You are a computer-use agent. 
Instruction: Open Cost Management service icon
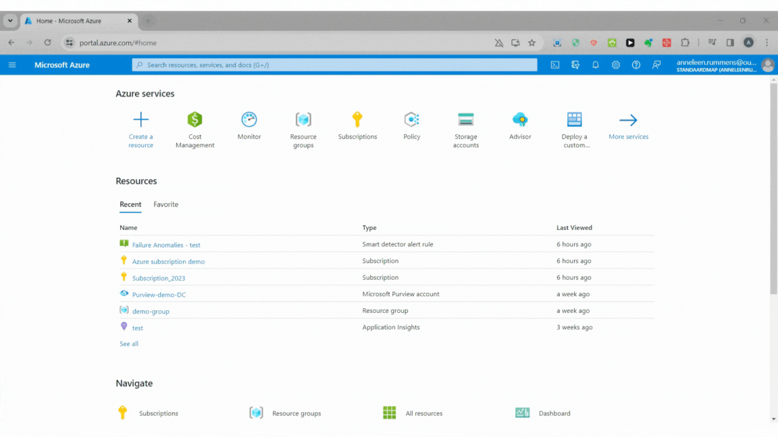click(x=194, y=119)
